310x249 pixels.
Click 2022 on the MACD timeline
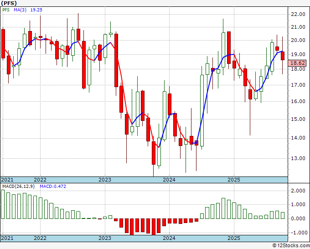pyautogui.click(x=40, y=238)
